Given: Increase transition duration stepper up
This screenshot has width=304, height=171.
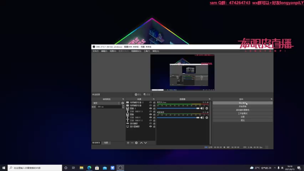Looking at the screenshot, I should (x=123, y=106).
